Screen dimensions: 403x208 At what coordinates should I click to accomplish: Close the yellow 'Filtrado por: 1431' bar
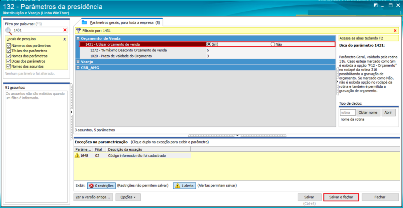pos(395,30)
